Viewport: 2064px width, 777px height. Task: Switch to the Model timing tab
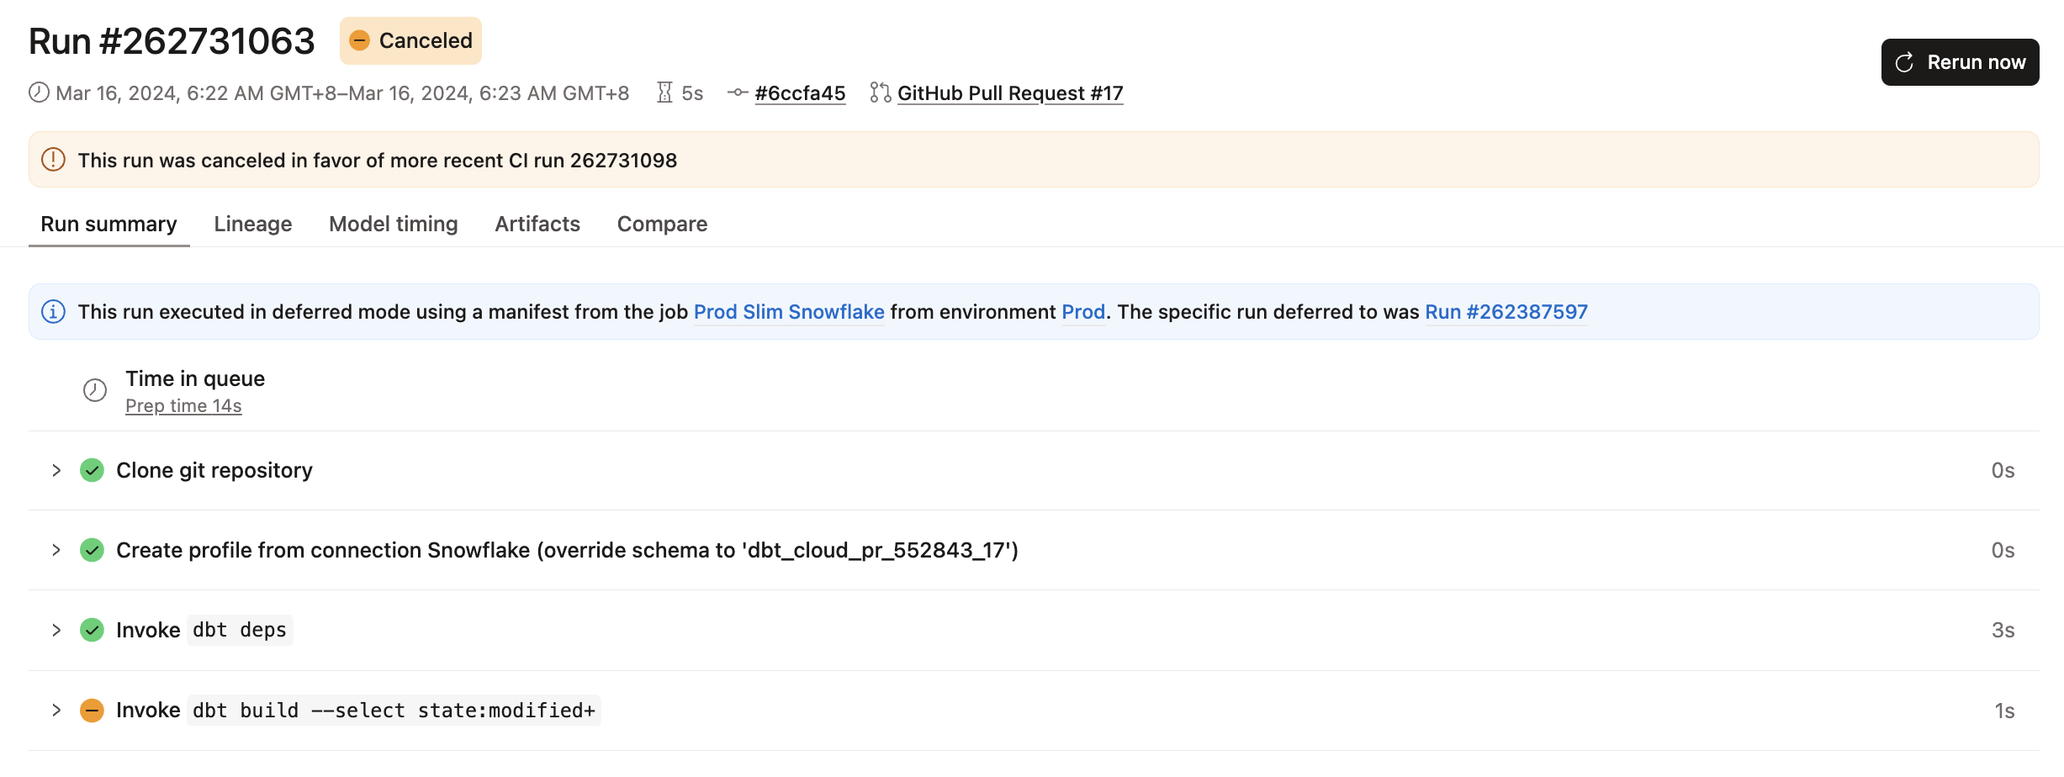(x=393, y=224)
